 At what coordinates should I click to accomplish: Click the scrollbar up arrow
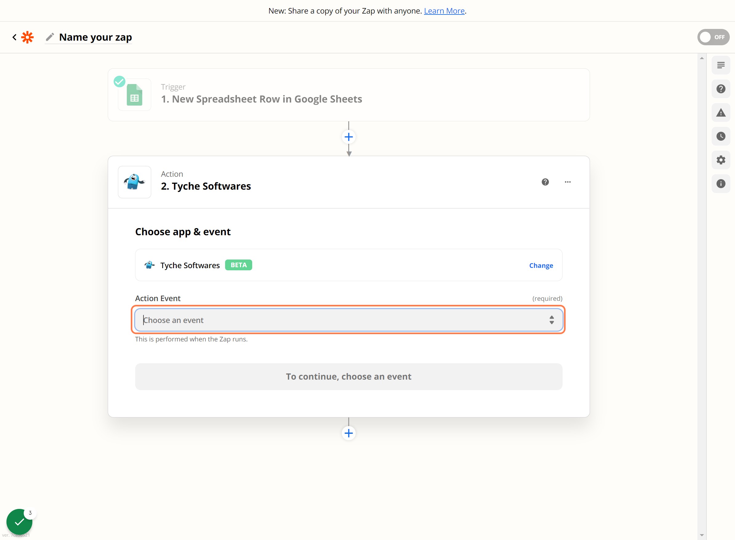pyautogui.click(x=702, y=58)
